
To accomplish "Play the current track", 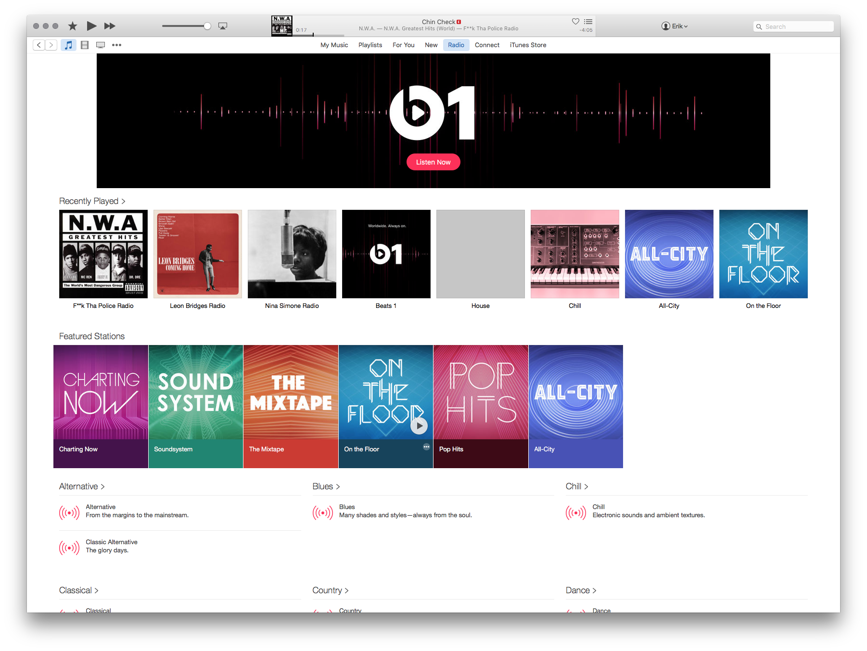I will 91,26.
